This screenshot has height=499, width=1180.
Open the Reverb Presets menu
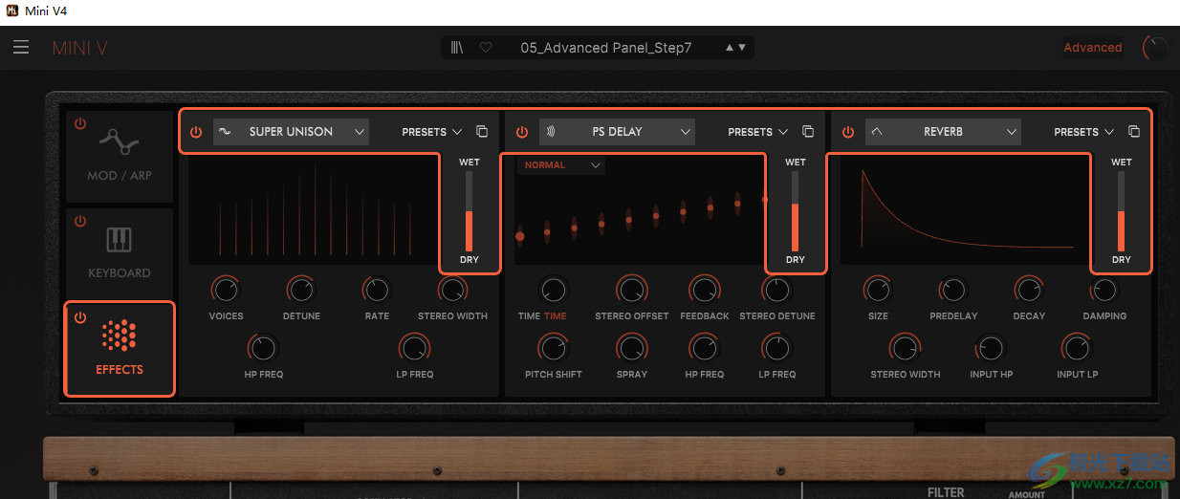1083,132
